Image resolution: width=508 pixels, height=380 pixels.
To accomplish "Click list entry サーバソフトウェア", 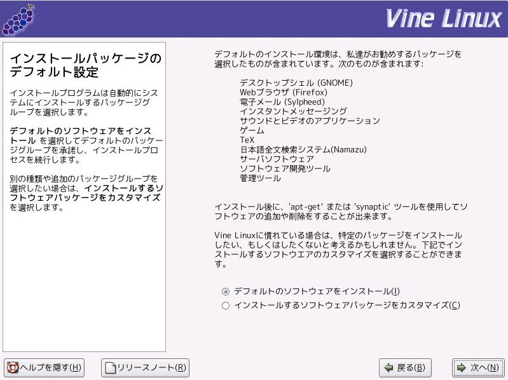I will coord(277,159).
